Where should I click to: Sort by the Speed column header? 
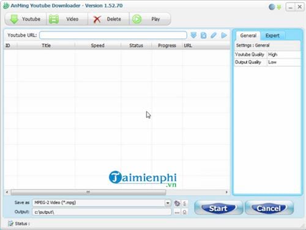pyautogui.click(x=98, y=46)
